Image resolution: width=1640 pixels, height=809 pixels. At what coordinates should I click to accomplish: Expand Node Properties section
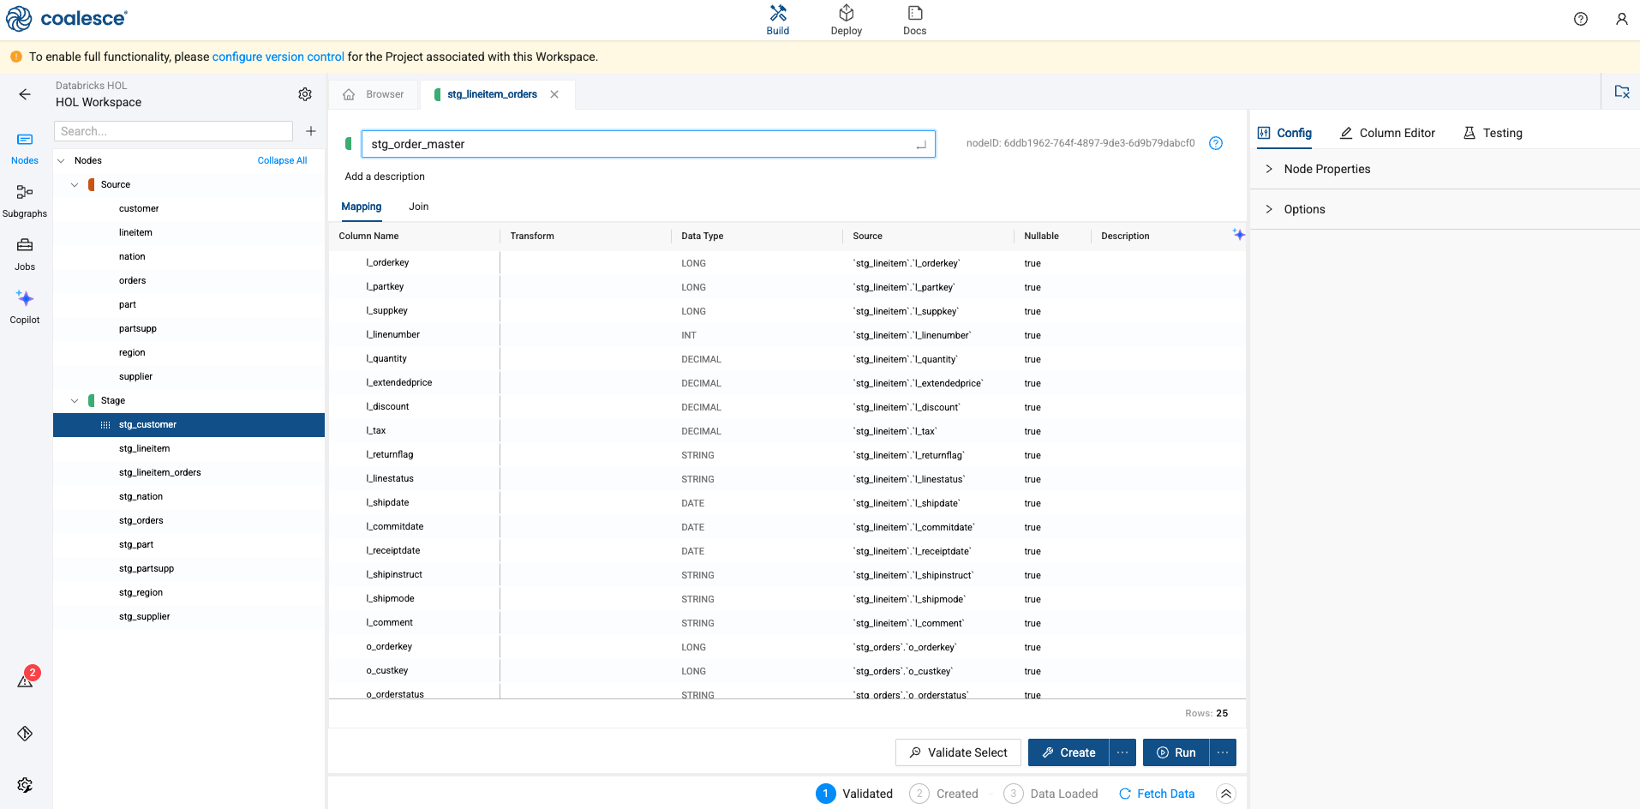(x=1445, y=169)
